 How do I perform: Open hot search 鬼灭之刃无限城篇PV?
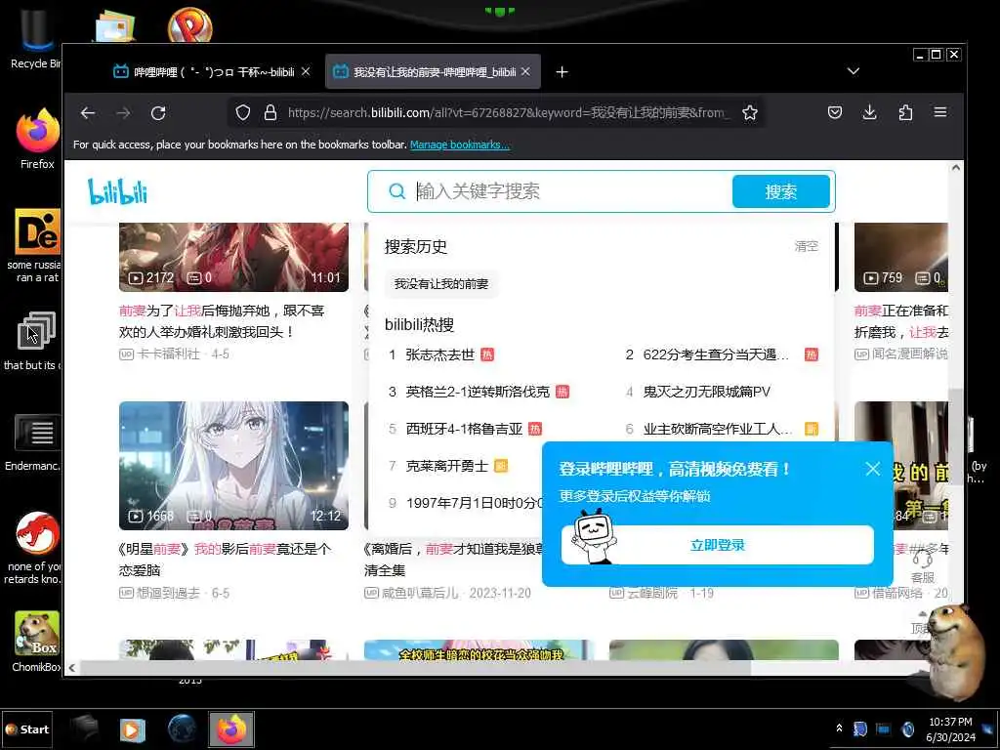click(707, 392)
